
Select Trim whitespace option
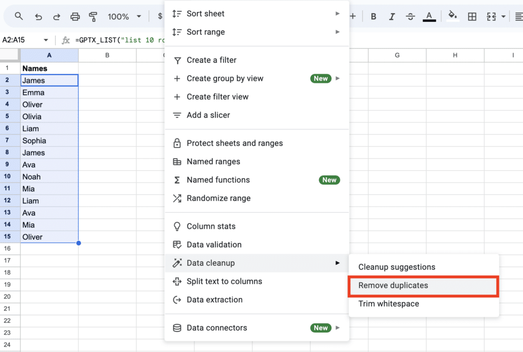pos(389,304)
